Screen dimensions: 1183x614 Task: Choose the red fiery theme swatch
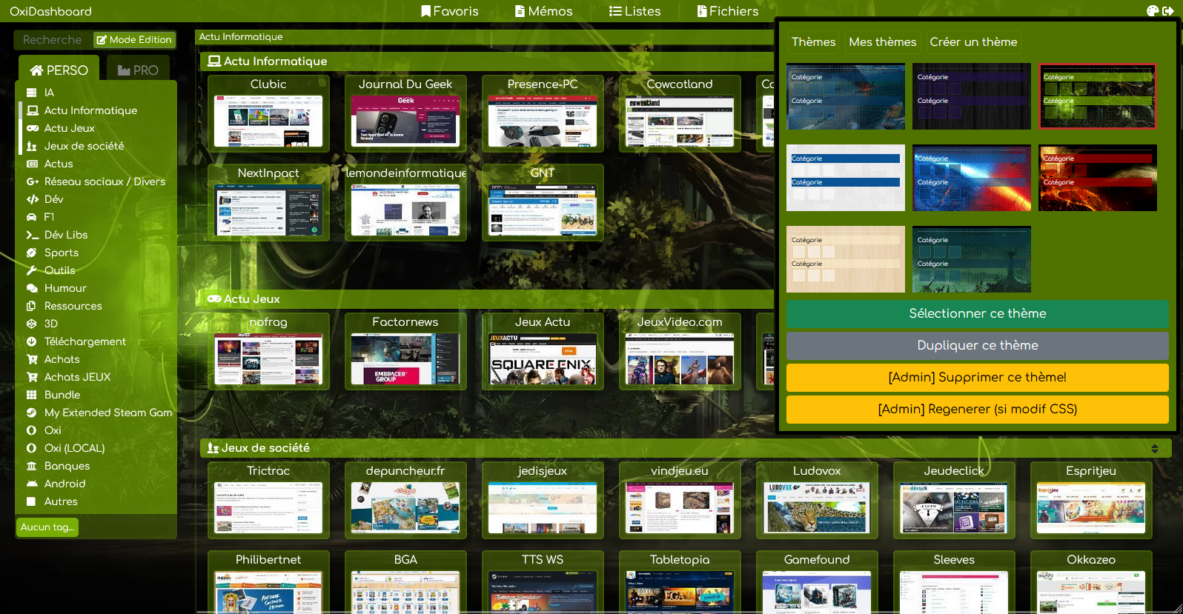click(1098, 178)
